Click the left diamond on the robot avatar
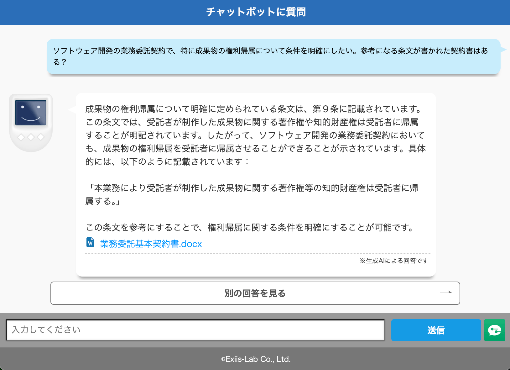510x370 pixels. tap(21, 137)
